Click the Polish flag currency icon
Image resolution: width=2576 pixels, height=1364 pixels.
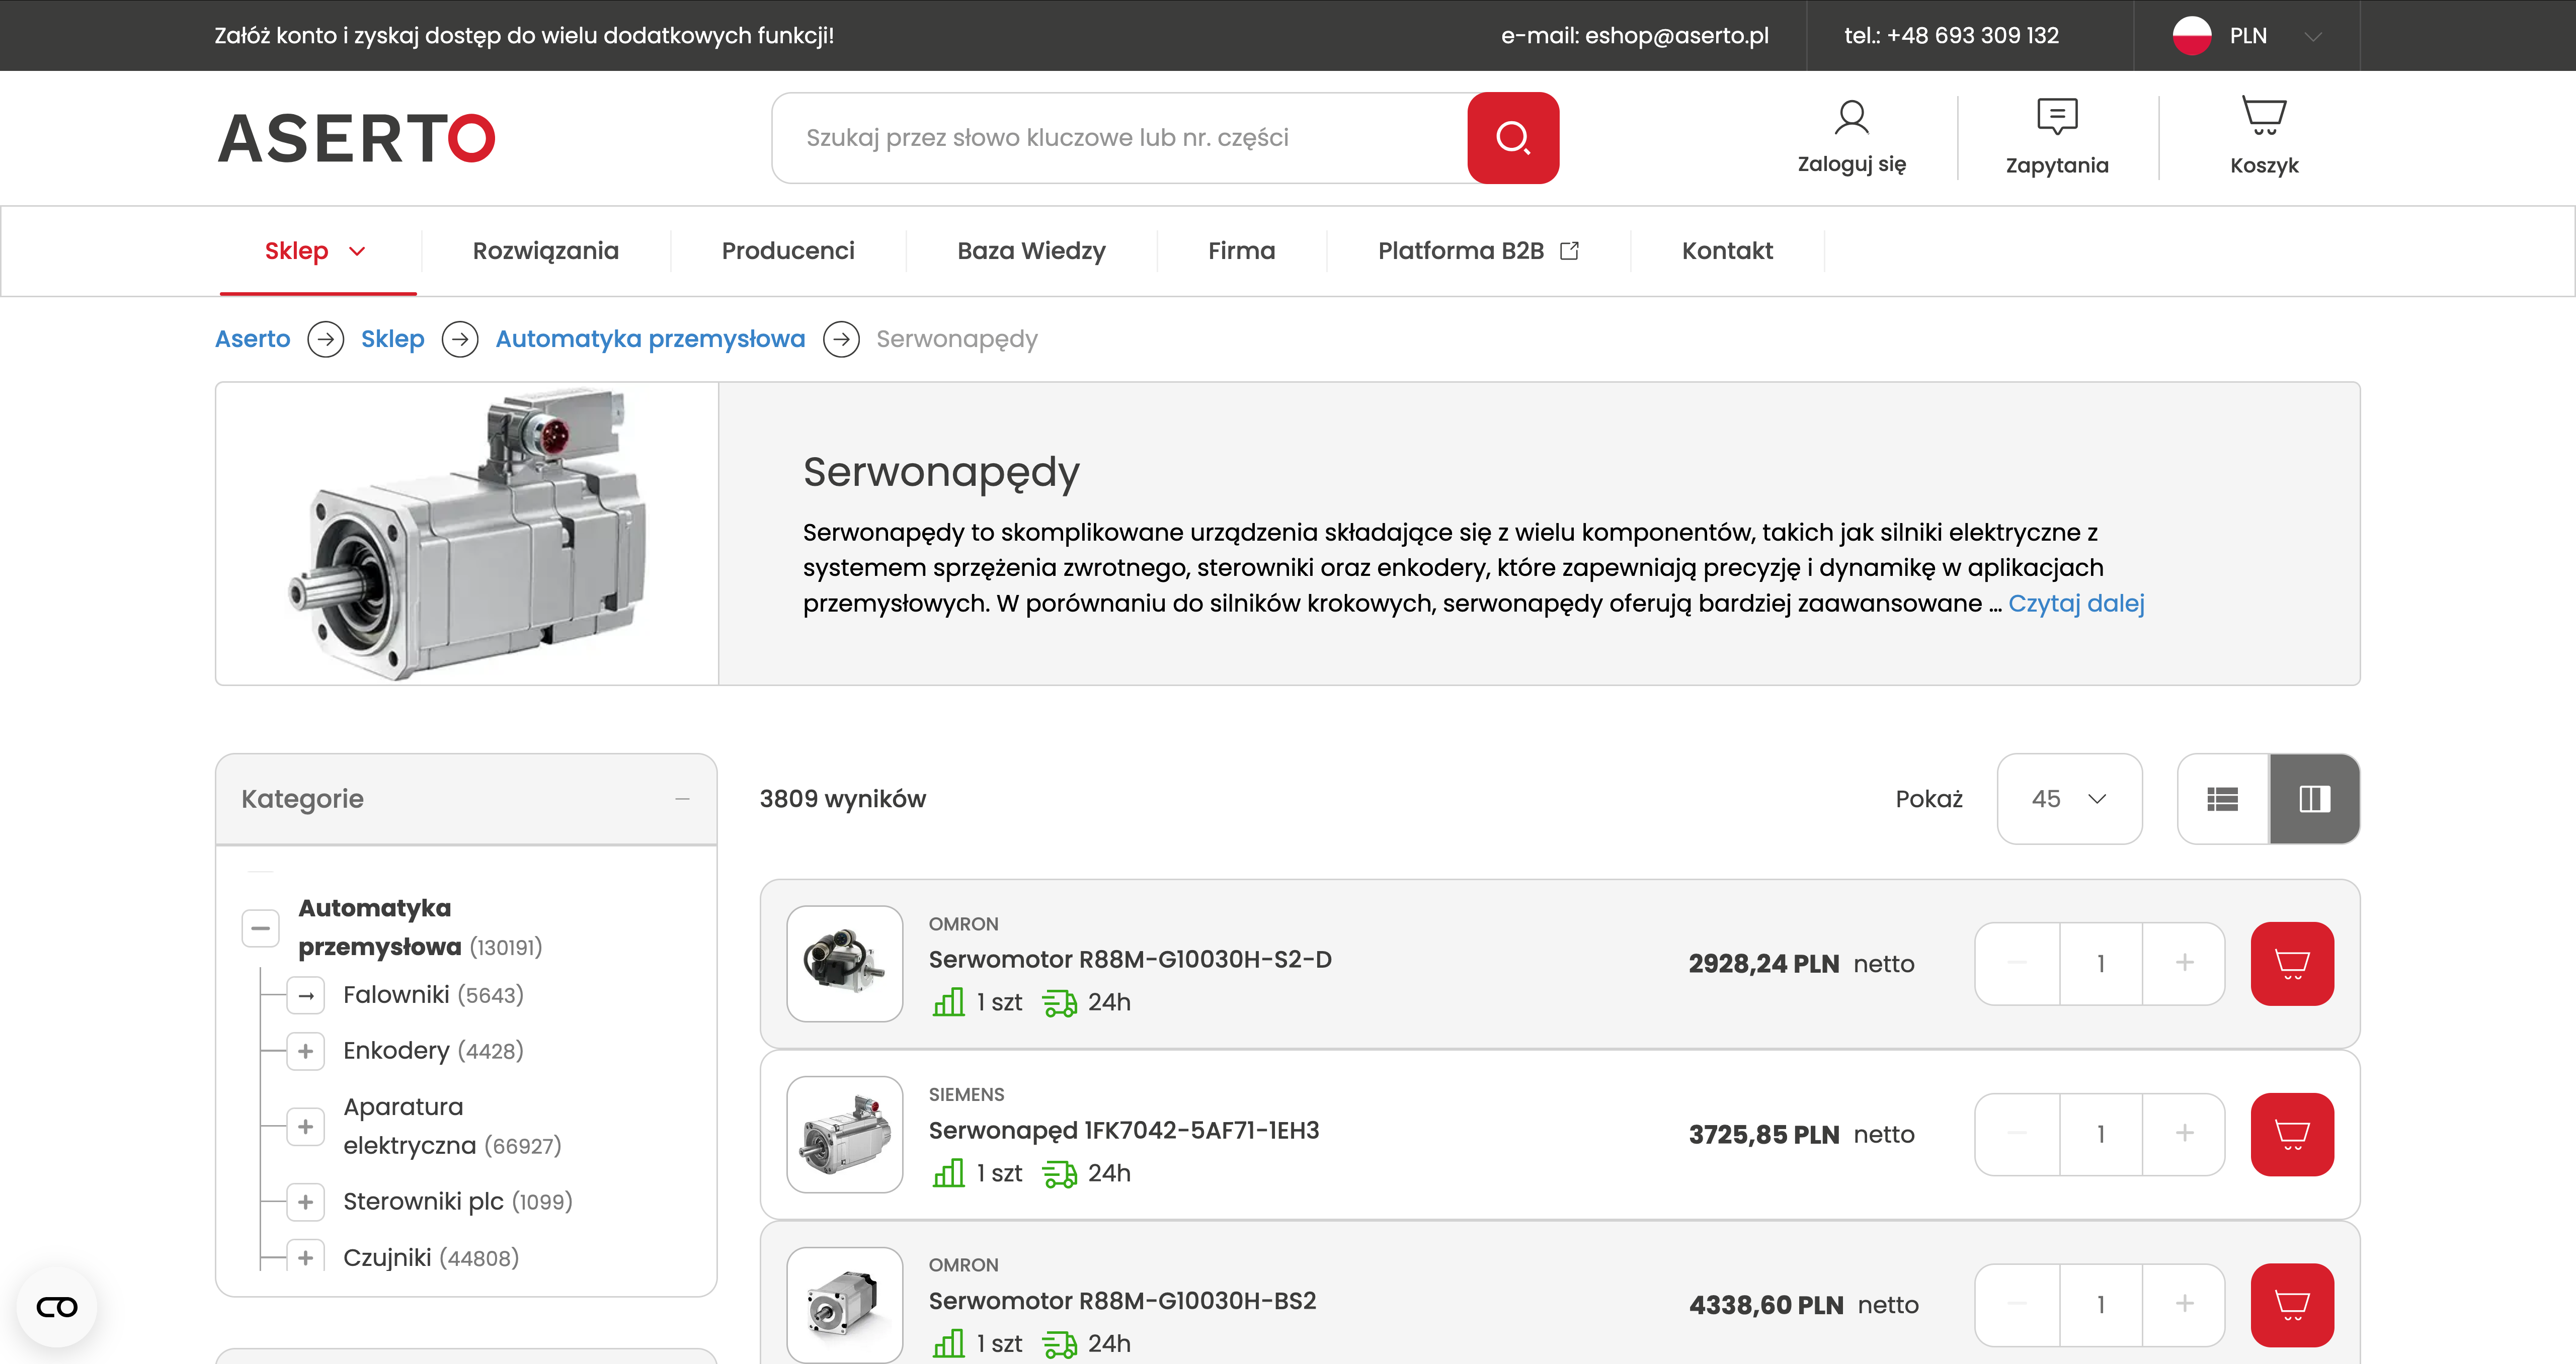(x=2191, y=36)
